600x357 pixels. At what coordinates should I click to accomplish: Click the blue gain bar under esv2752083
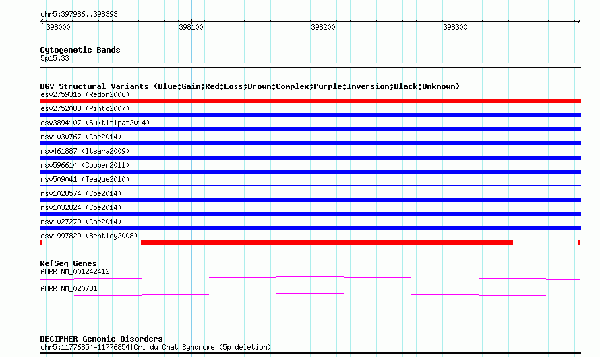click(310, 115)
